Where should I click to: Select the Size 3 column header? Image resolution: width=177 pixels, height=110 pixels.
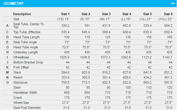point(106,14)
